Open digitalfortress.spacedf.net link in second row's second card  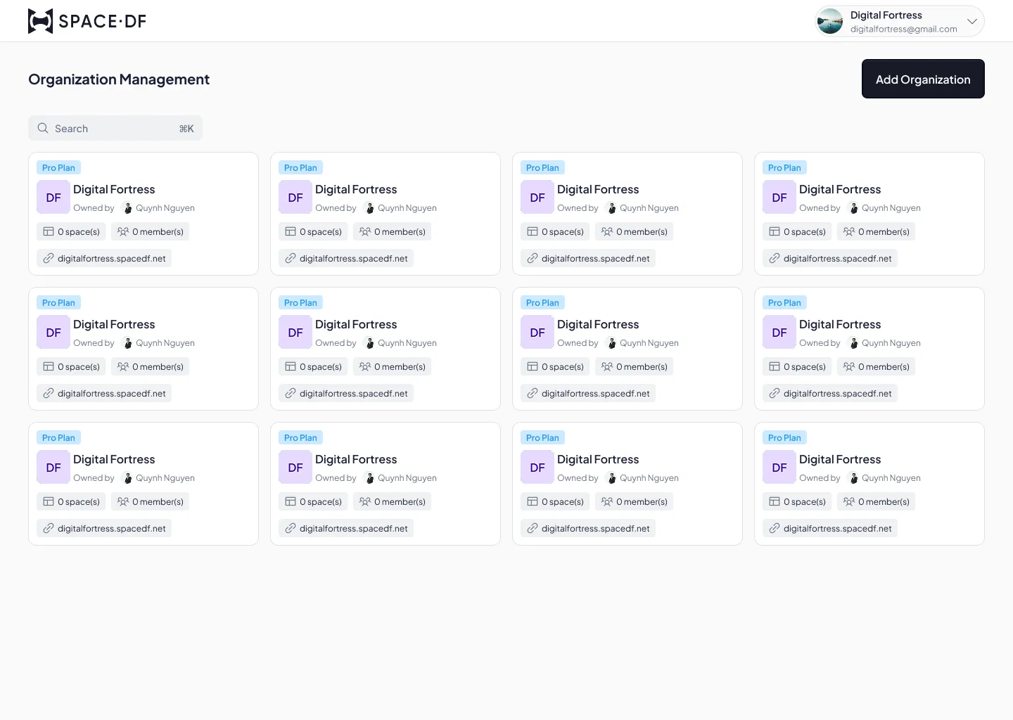click(353, 393)
